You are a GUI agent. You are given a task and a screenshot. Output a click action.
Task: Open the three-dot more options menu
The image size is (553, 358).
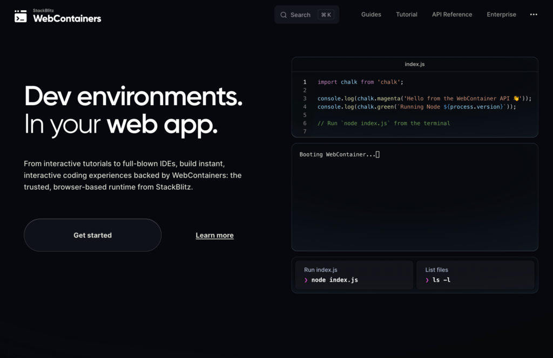pos(534,15)
